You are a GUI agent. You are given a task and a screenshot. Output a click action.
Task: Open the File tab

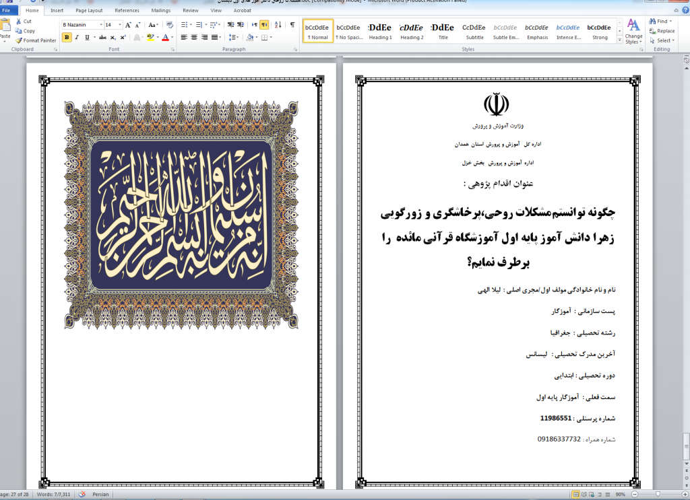[x=7, y=11]
